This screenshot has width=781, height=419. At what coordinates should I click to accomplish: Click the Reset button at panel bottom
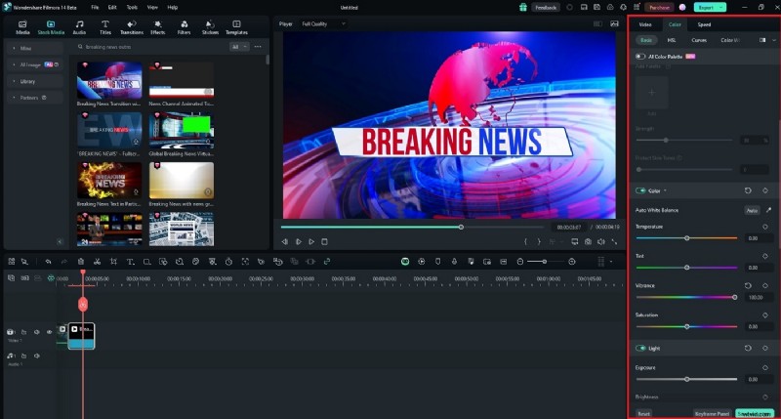pos(643,413)
